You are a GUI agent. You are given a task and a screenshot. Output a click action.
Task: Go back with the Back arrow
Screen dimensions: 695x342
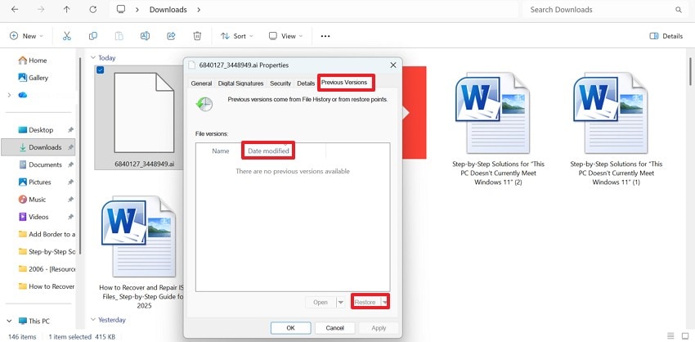[x=15, y=9]
